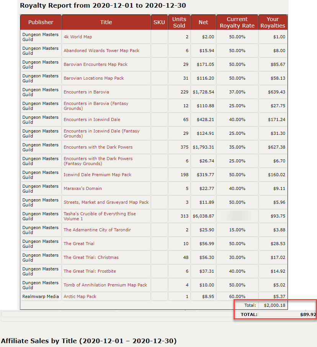Open the 4k World Map title link
Viewport: 317px width, 347px height.
click(x=78, y=37)
